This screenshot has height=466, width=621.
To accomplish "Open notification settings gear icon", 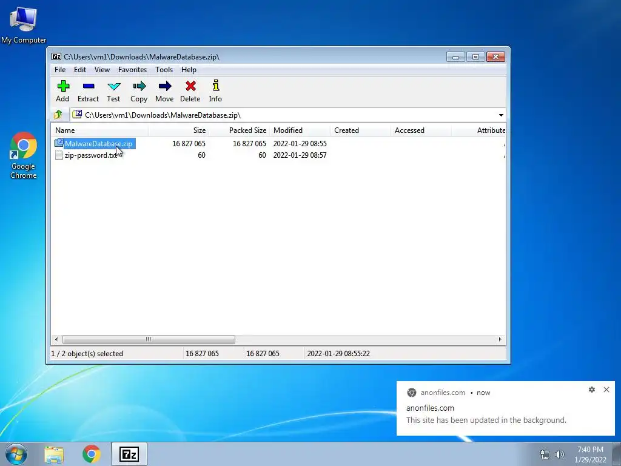I will [x=592, y=390].
